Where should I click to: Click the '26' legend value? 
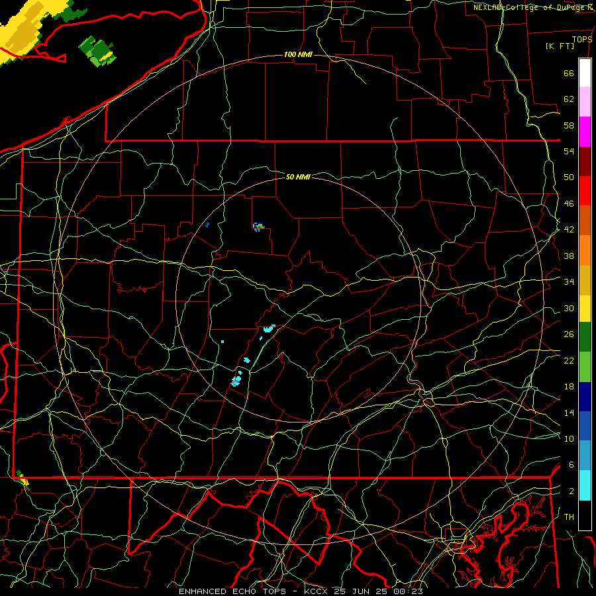[x=569, y=334]
